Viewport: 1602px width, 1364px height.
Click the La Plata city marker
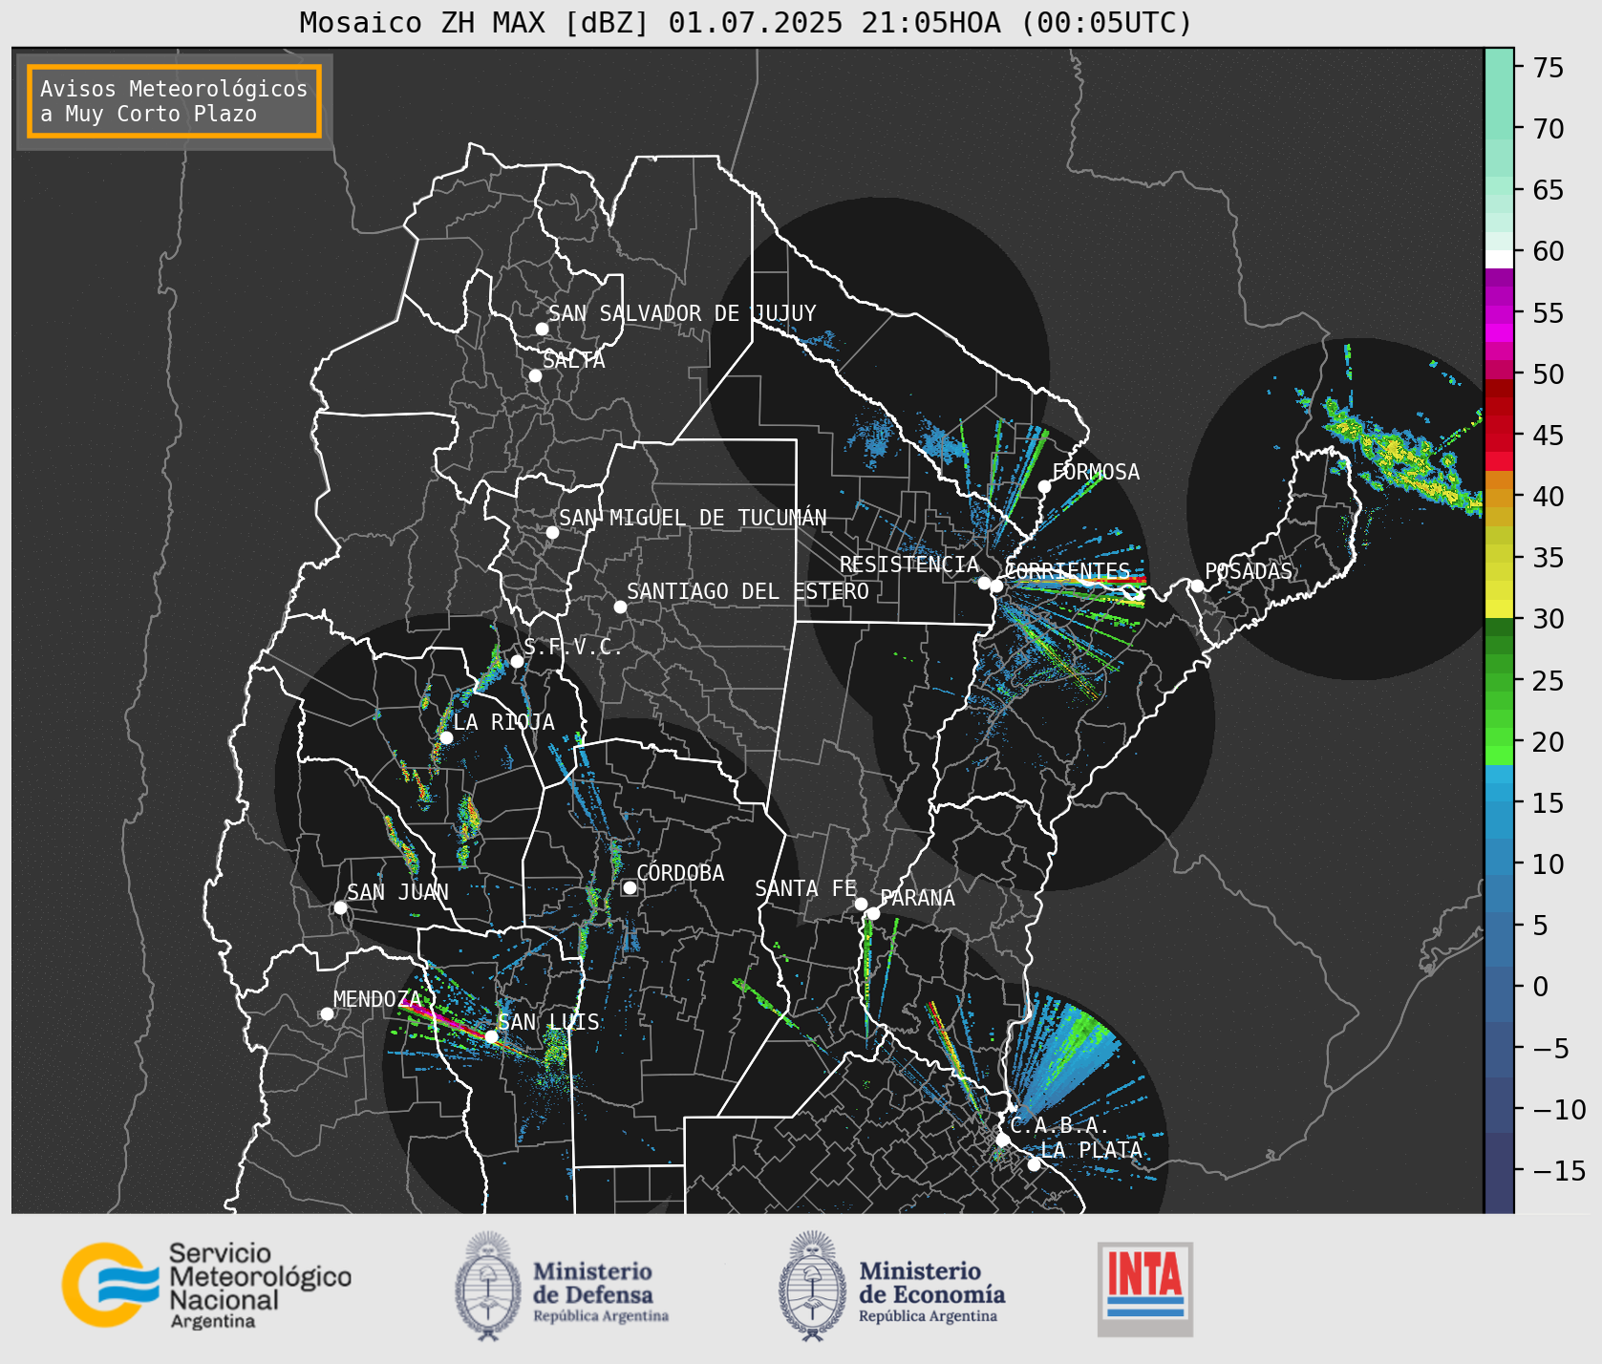1034,1163
